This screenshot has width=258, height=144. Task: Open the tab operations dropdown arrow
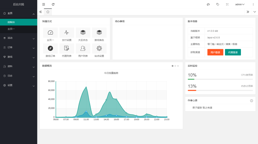click(x=254, y=12)
